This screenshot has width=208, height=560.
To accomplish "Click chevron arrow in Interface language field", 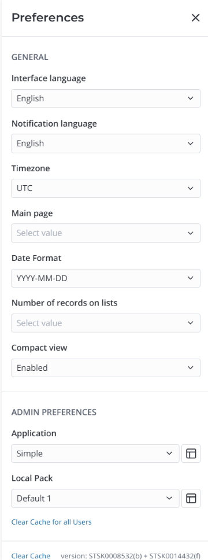I will pos(191,98).
